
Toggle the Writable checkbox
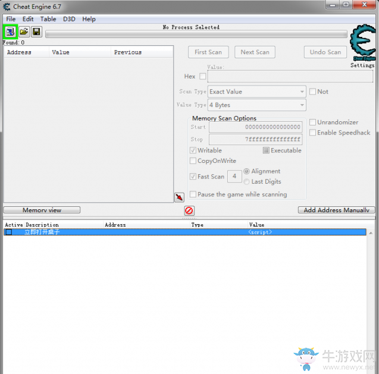193,150
